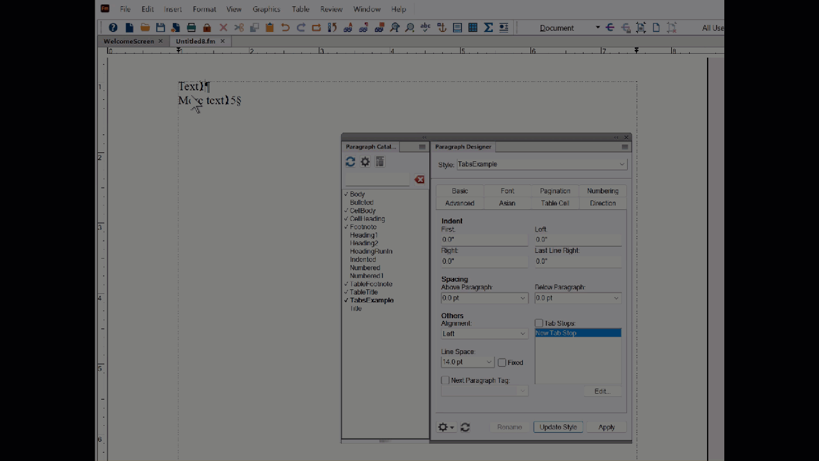Open a file with the folder toolbar icon
The width and height of the screenshot is (819, 461).
(x=145, y=28)
